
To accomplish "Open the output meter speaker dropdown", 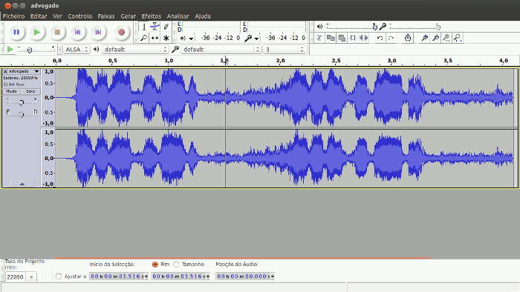I will 192,39.
